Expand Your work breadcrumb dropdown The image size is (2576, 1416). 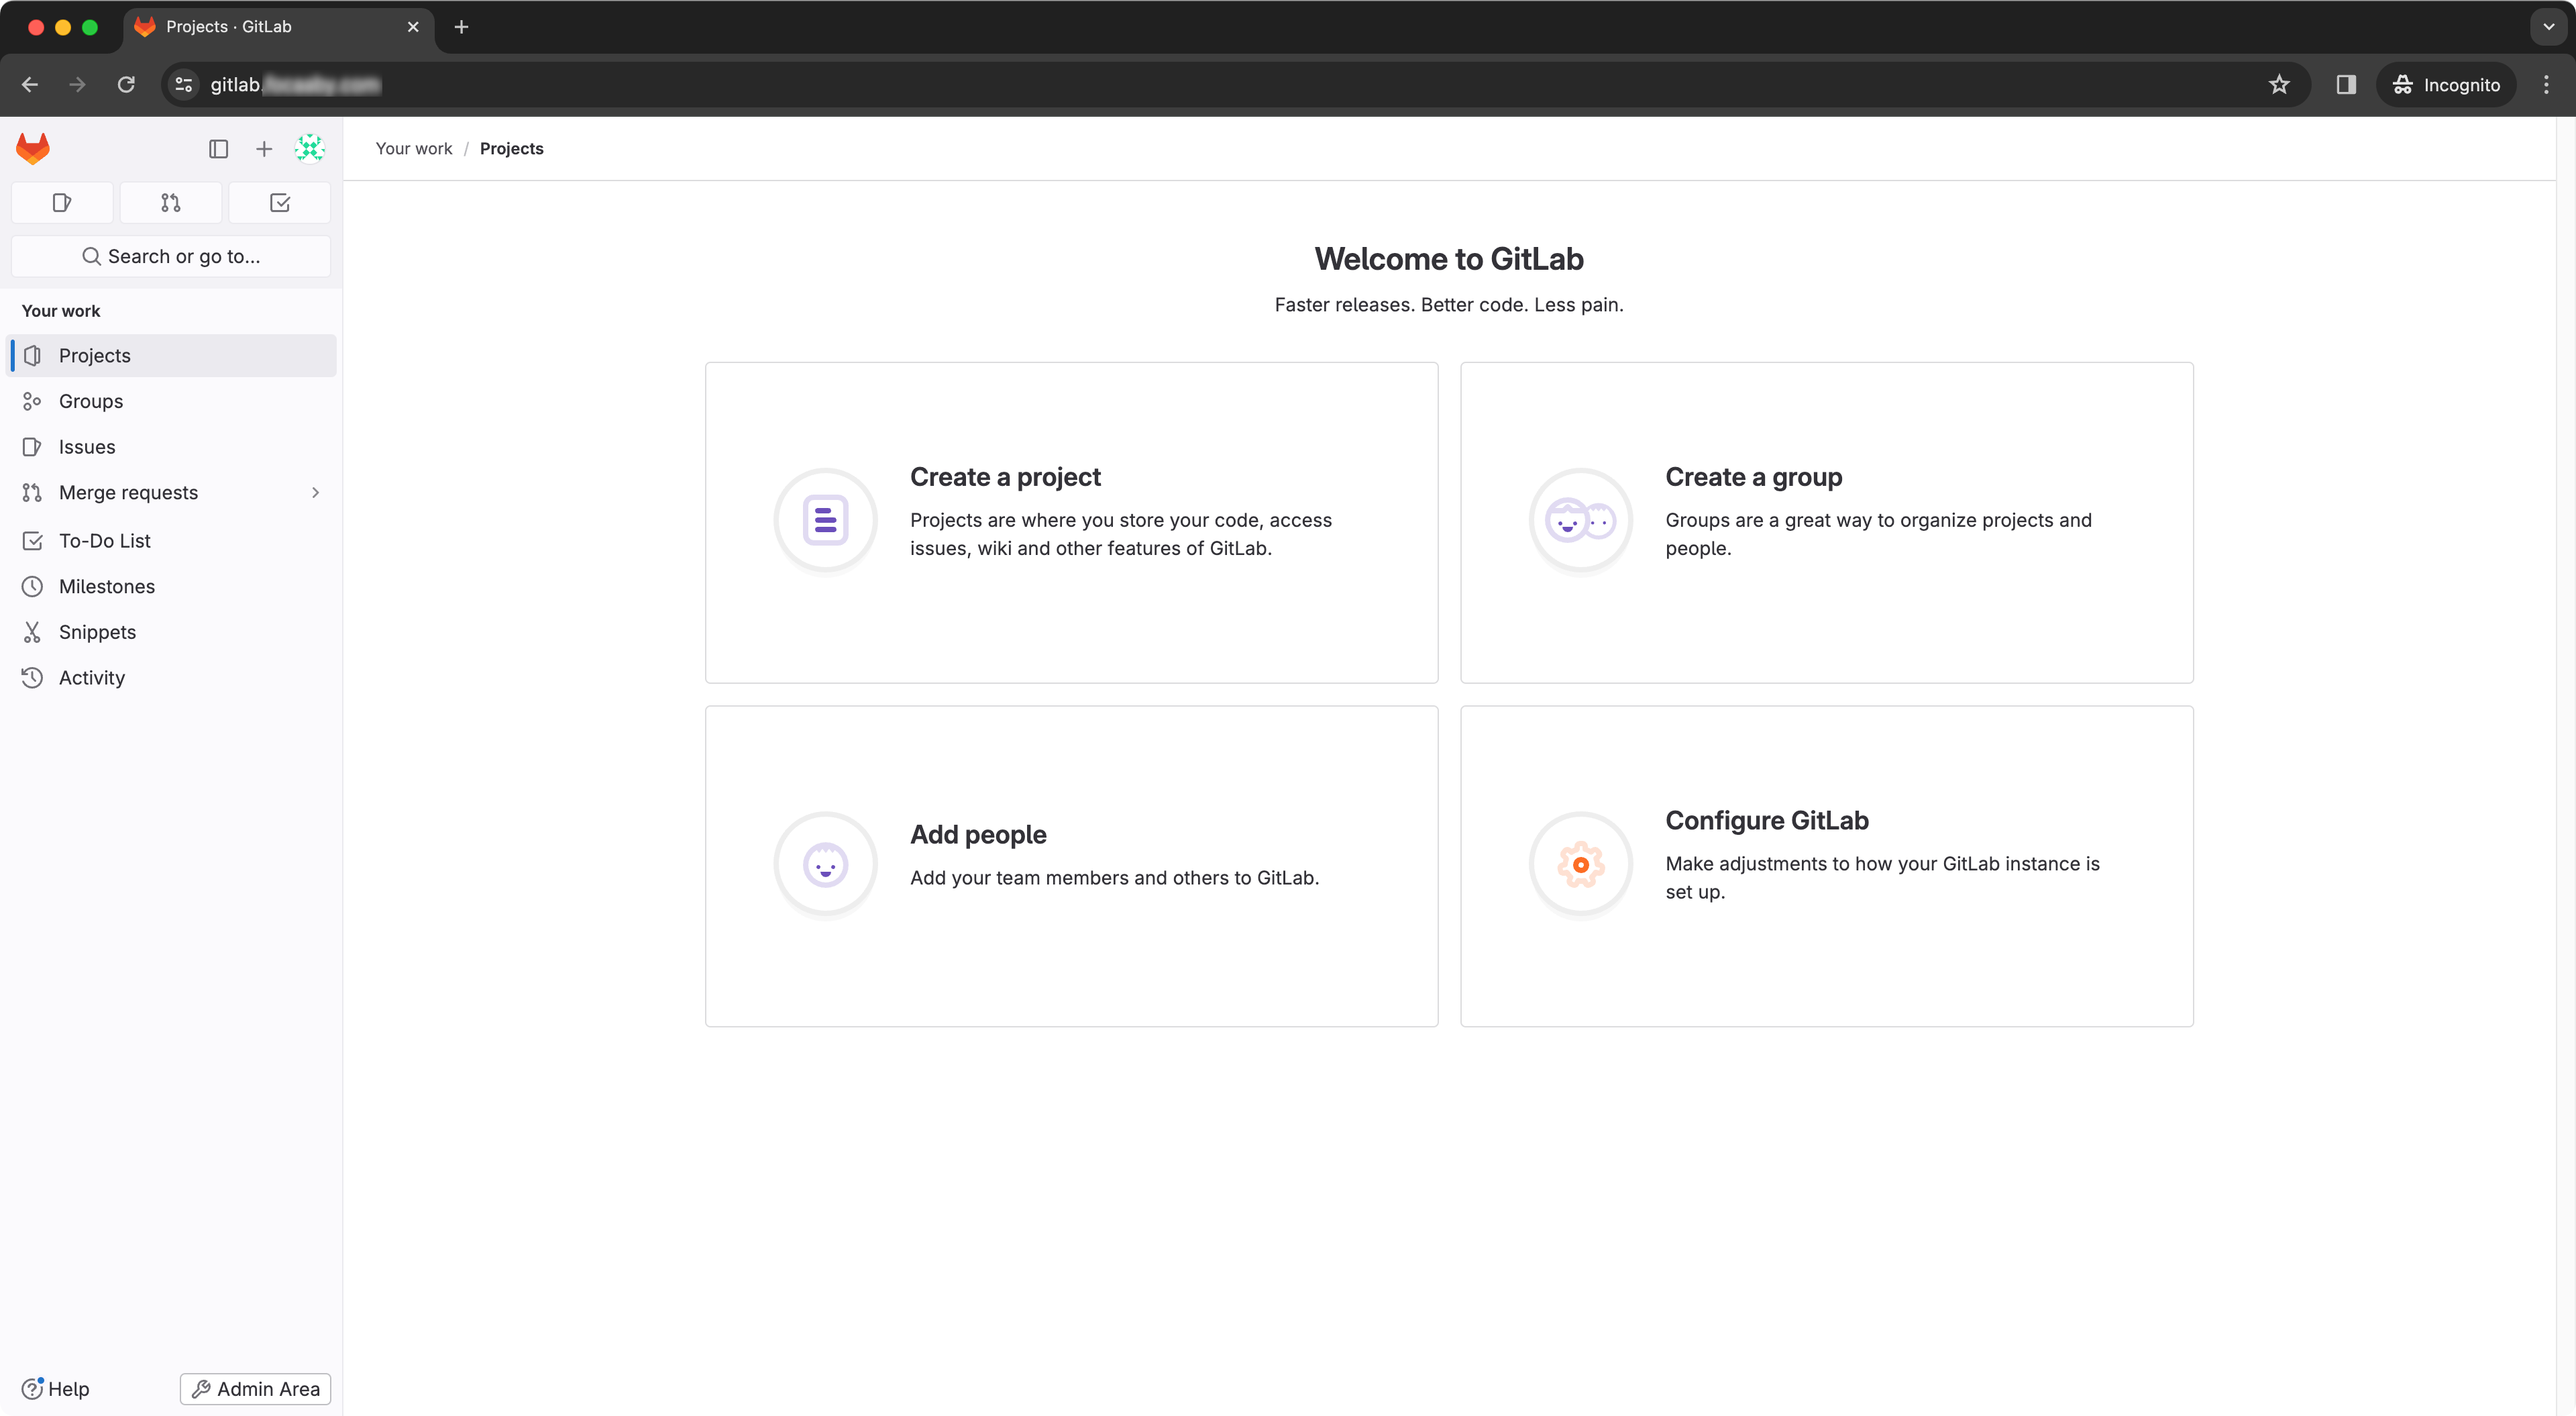pyautogui.click(x=413, y=148)
